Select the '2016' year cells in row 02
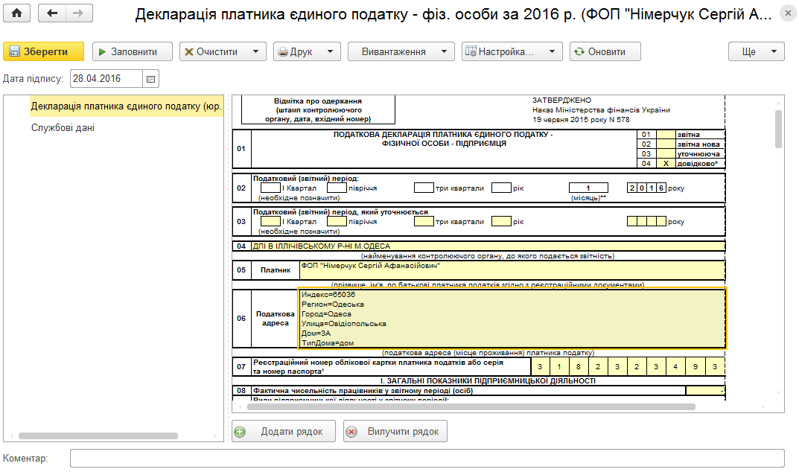 coord(646,188)
